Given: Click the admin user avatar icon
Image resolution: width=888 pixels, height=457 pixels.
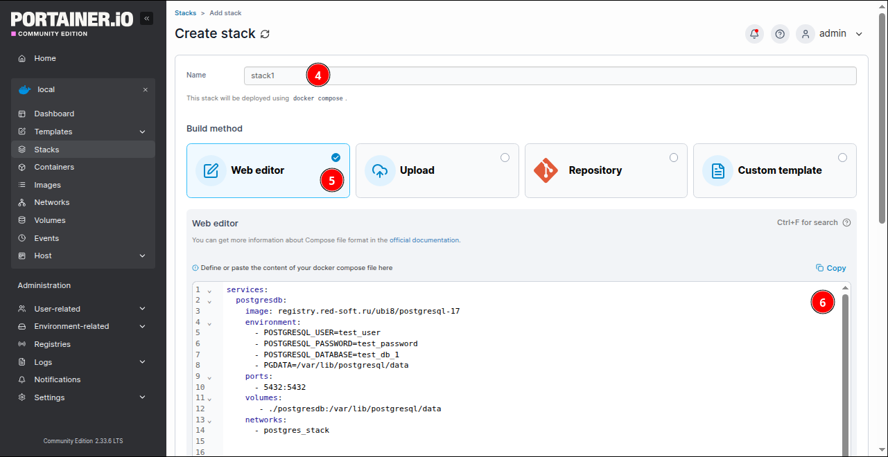Looking at the screenshot, I should [x=805, y=34].
